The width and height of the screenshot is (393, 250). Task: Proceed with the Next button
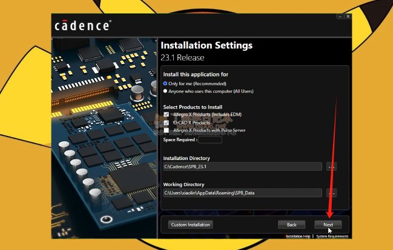[328, 225]
